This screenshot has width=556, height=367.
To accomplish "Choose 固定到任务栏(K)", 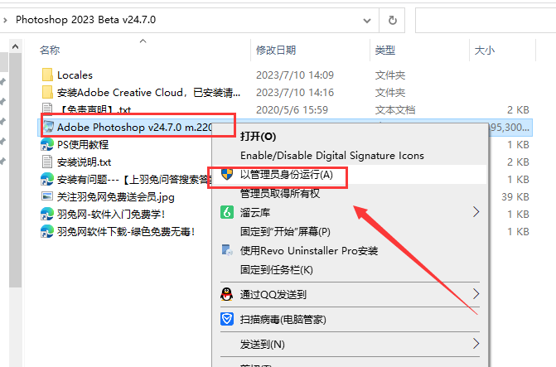I will (x=277, y=270).
